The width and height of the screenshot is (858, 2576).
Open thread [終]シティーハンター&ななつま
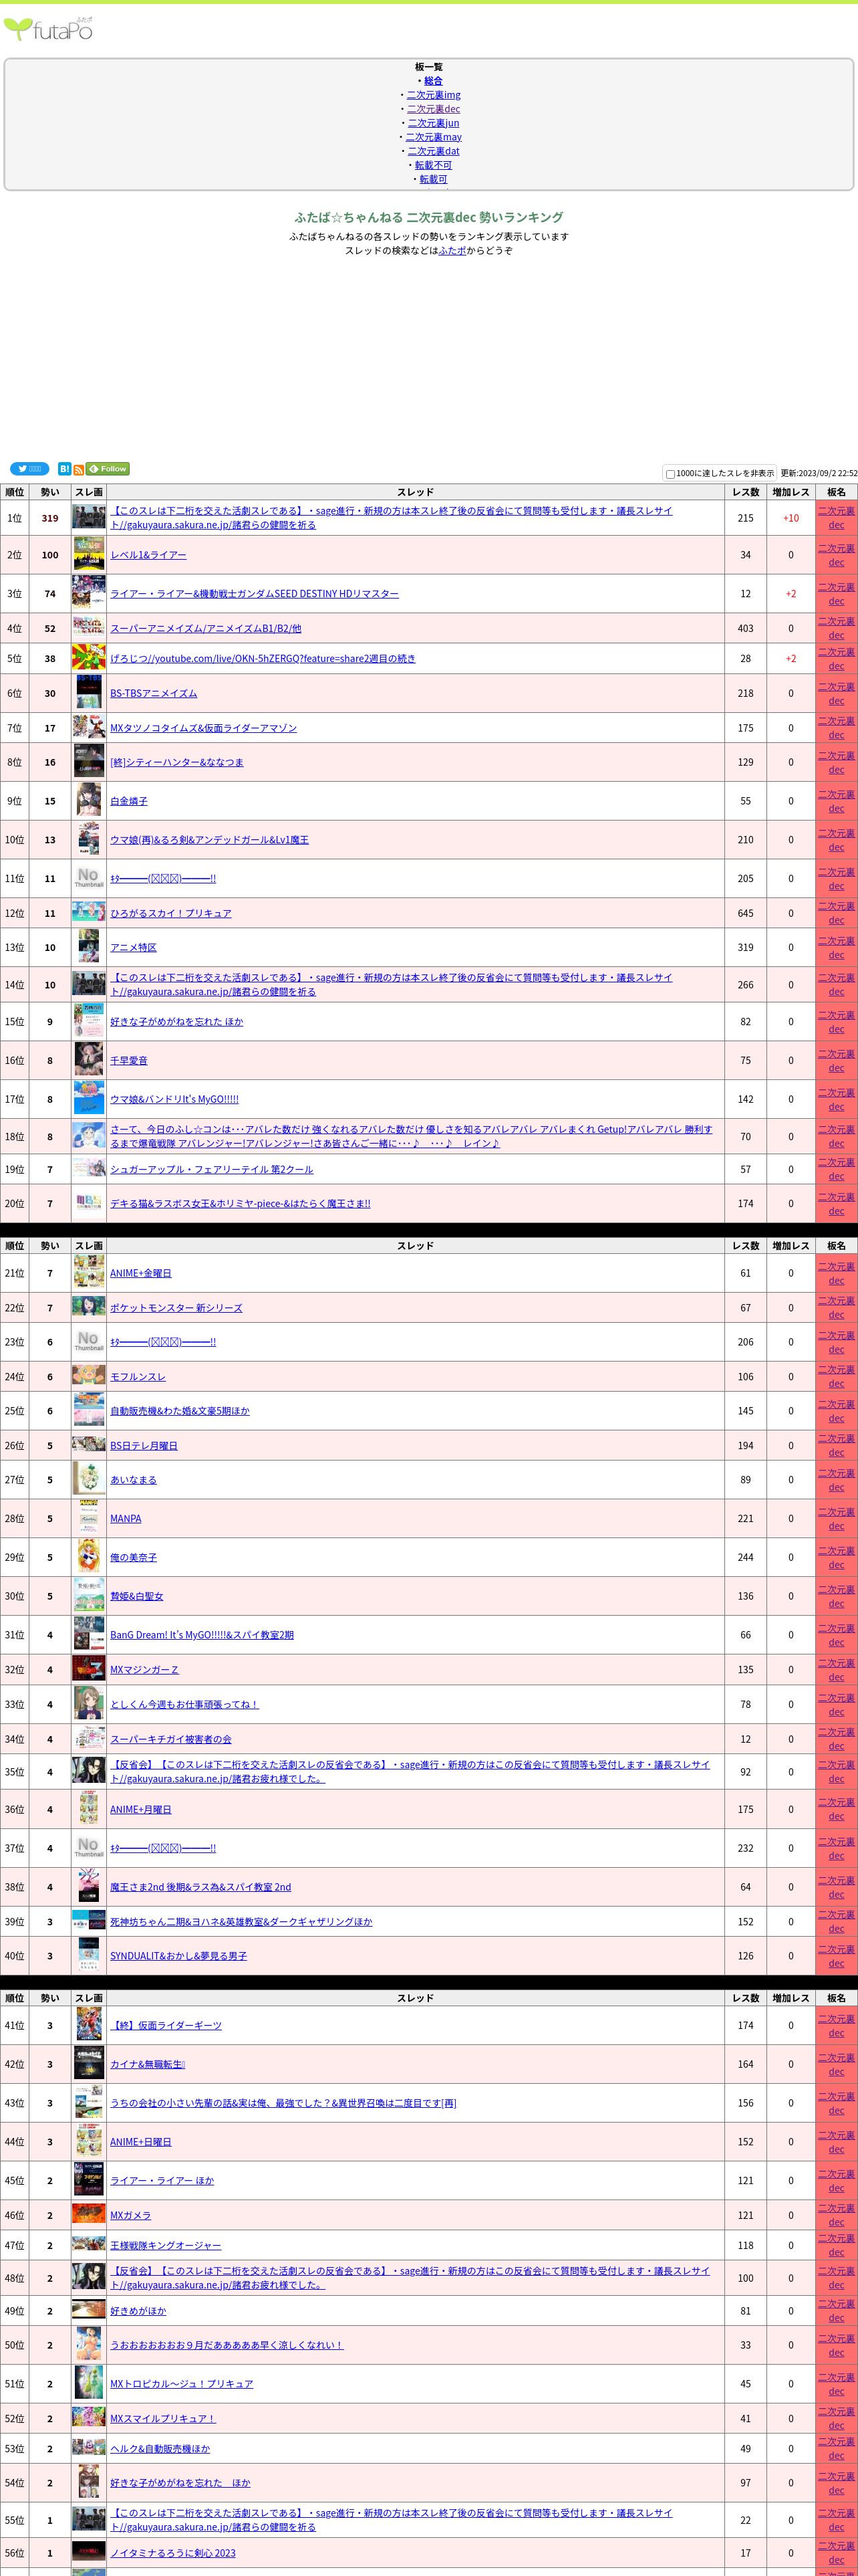[x=177, y=762]
